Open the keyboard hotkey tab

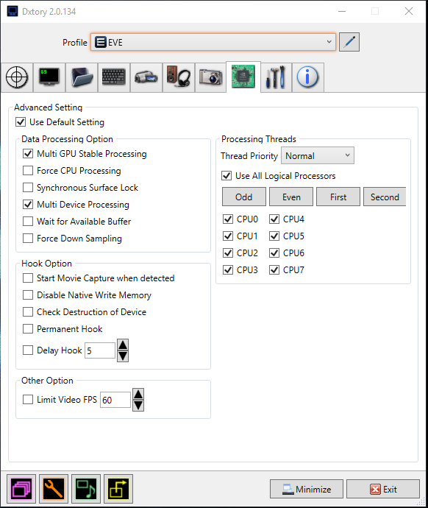coord(114,77)
